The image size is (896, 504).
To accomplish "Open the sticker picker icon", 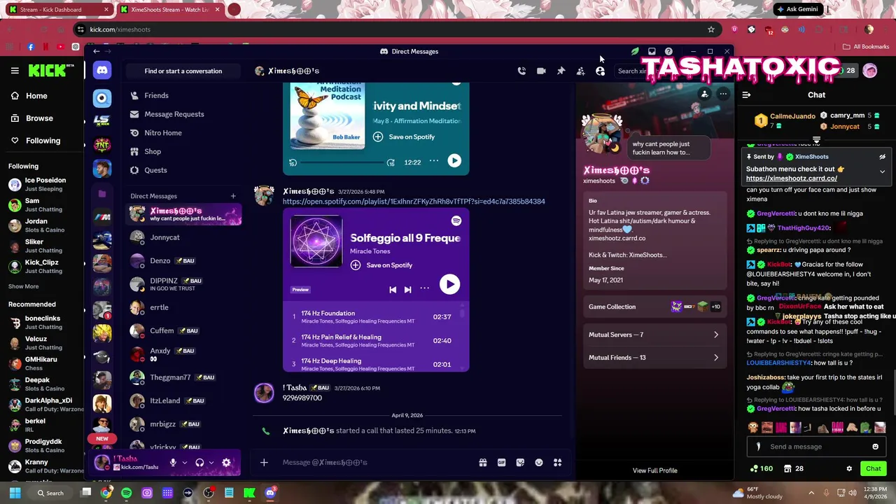I will pyautogui.click(x=520, y=462).
